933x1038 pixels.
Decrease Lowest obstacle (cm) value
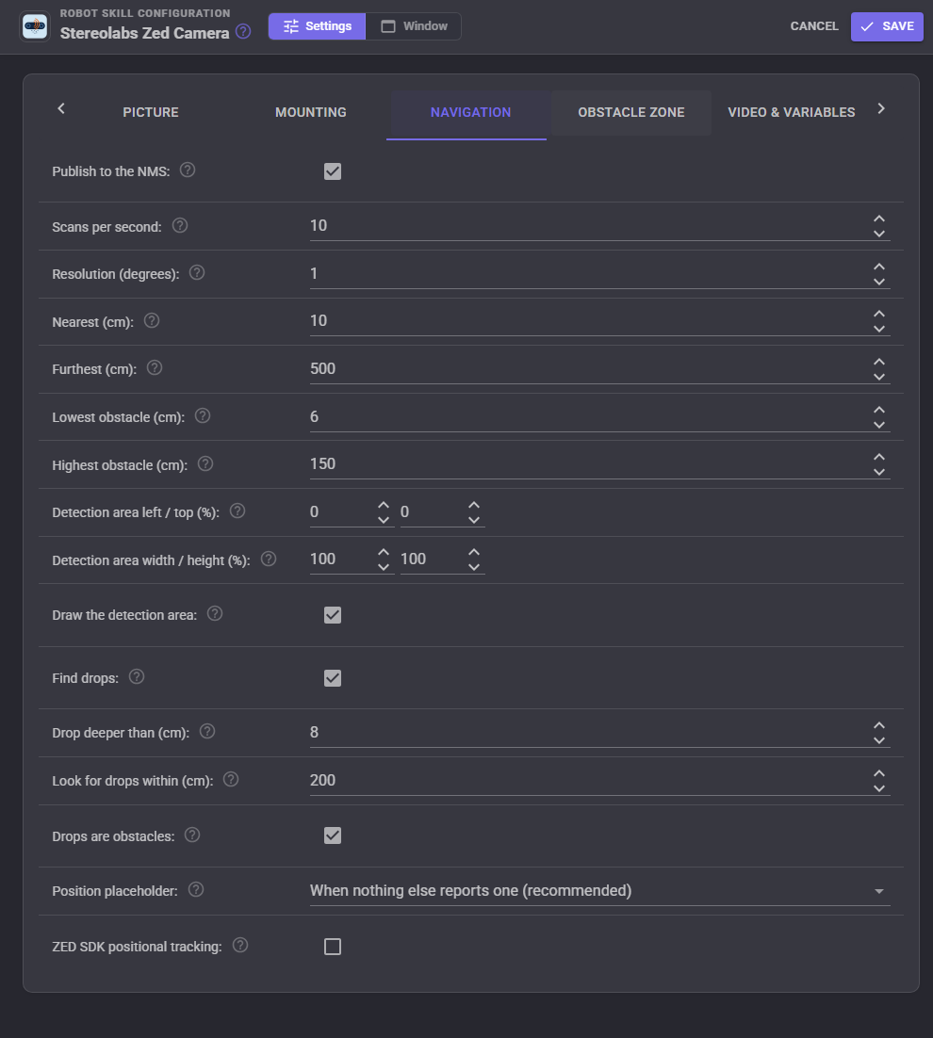(x=878, y=425)
